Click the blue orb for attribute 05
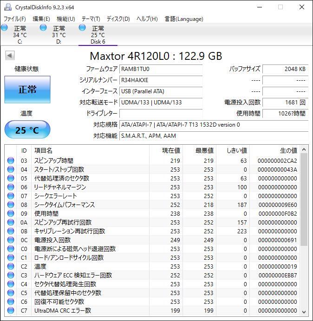This screenshot has height=321, width=313. tap(11, 178)
